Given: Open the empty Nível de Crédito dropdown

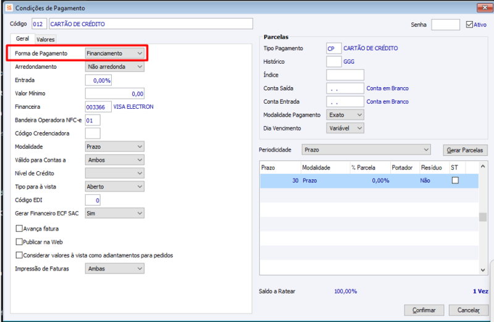Looking at the screenshot, I should 115,173.
